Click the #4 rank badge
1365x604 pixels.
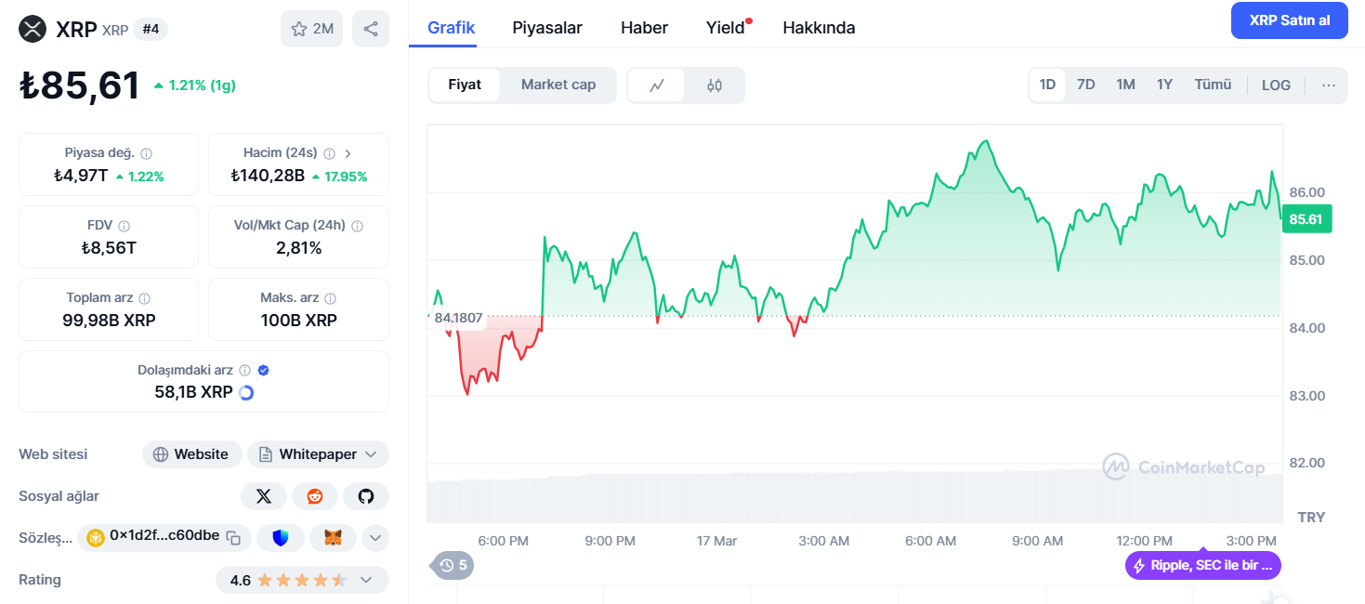click(151, 29)
